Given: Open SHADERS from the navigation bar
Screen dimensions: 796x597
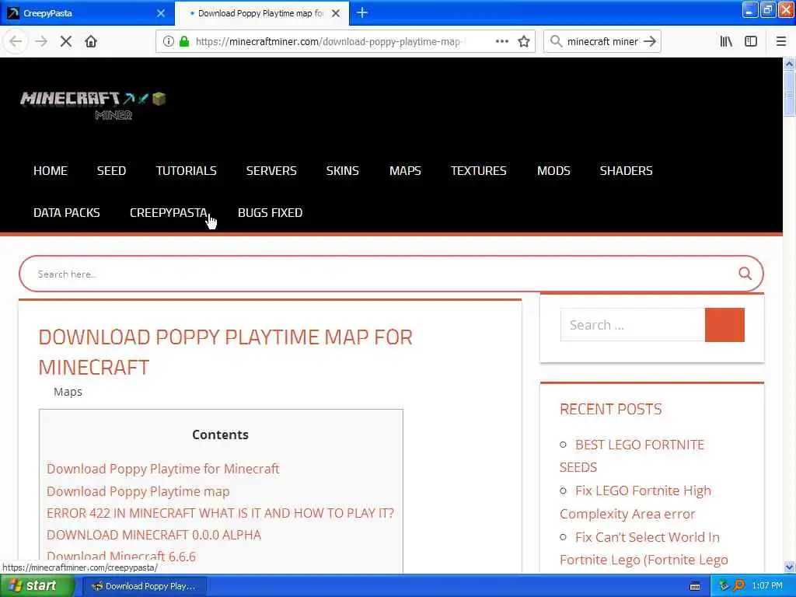Looking at the screenshot, I should (x=626, y=170).
